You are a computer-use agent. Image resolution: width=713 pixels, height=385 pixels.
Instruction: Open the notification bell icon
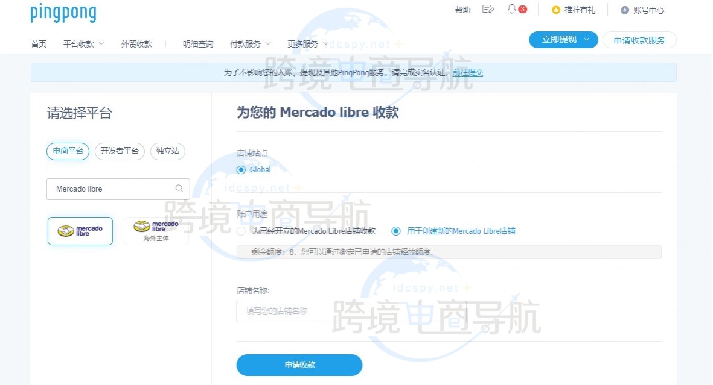512,9
